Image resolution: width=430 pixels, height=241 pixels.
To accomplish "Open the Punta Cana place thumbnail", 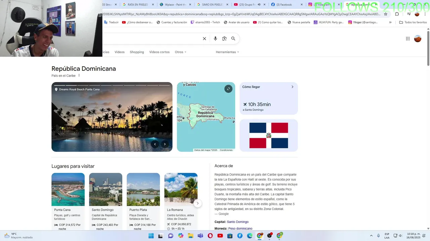I will point(68,189).
